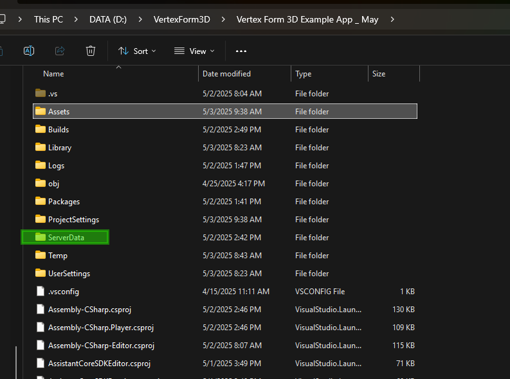This screenshot has width=510, height=379.
Task: Click the Assembly-CSharp.csproj file icon
Action: click(41, 309)
